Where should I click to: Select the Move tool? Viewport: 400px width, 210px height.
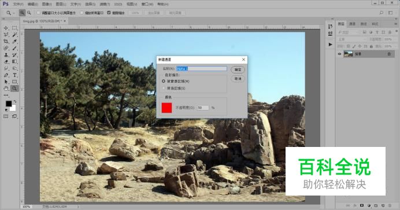(6, 28)
